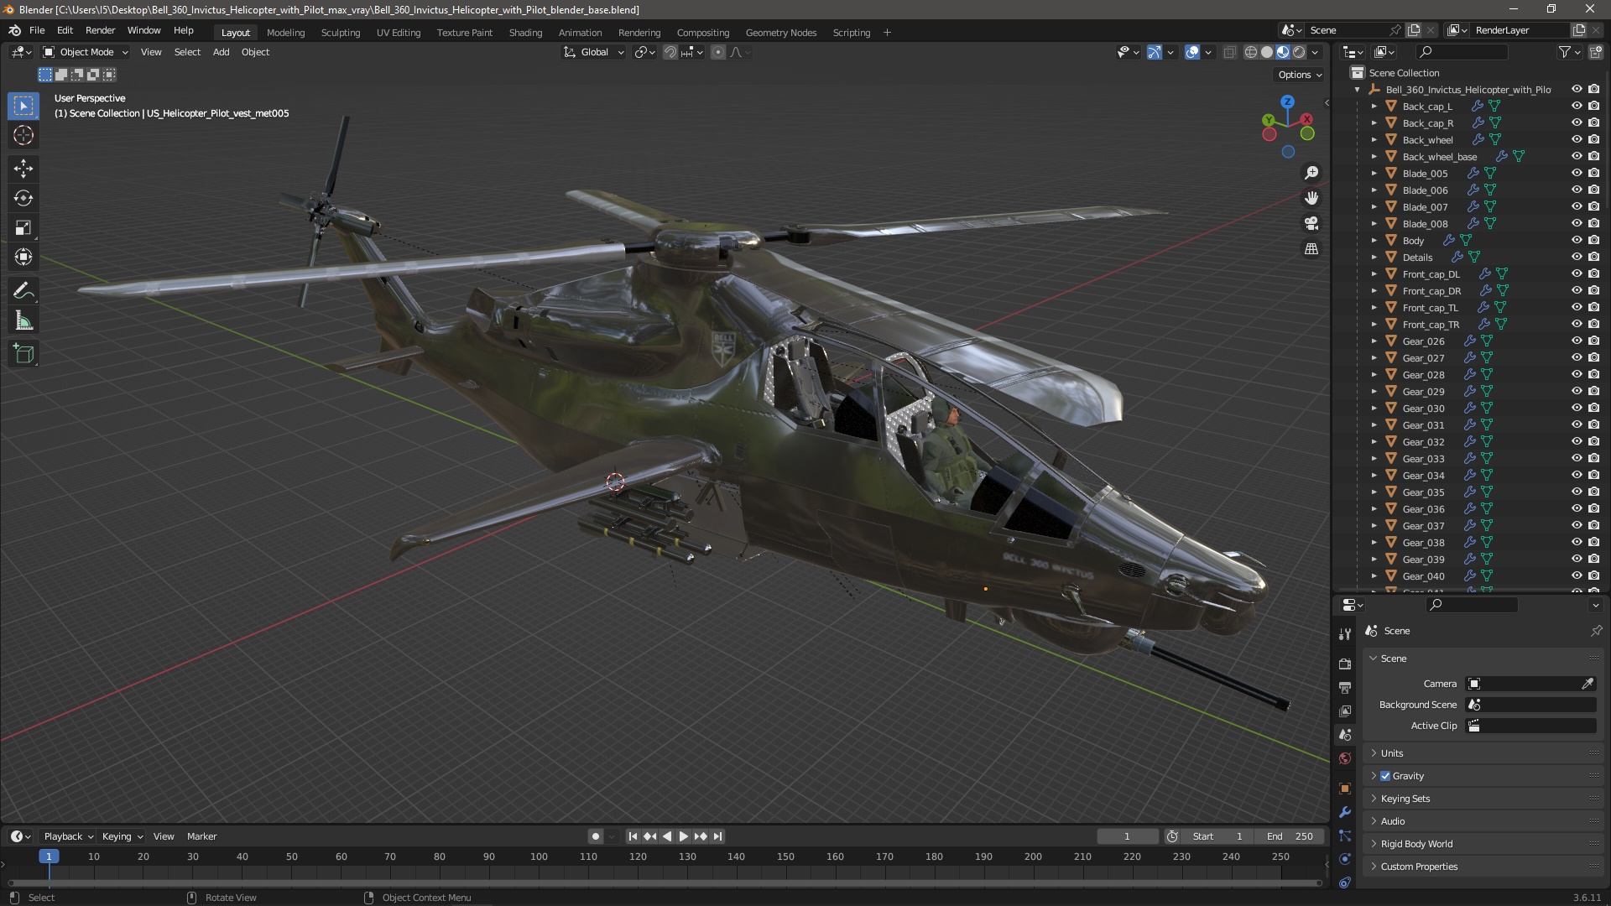Open the Shading workspace tab
This screenshot has height=906, width=1611.
click(x=525, y=33)
